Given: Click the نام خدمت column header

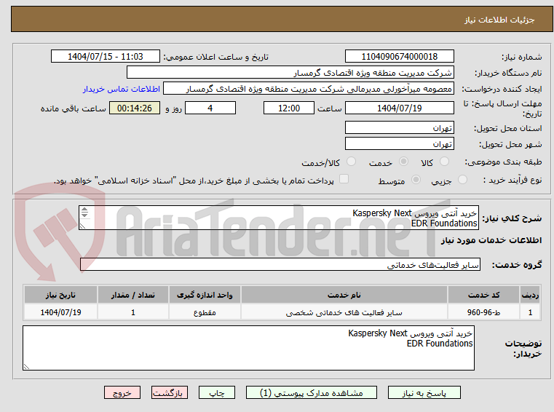Looking at the screenshot, I should [344, 295].
